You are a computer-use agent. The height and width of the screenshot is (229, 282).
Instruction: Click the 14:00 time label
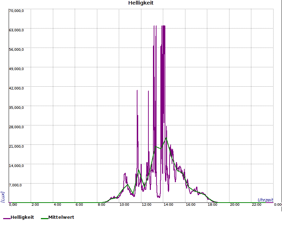pos(168,205)
